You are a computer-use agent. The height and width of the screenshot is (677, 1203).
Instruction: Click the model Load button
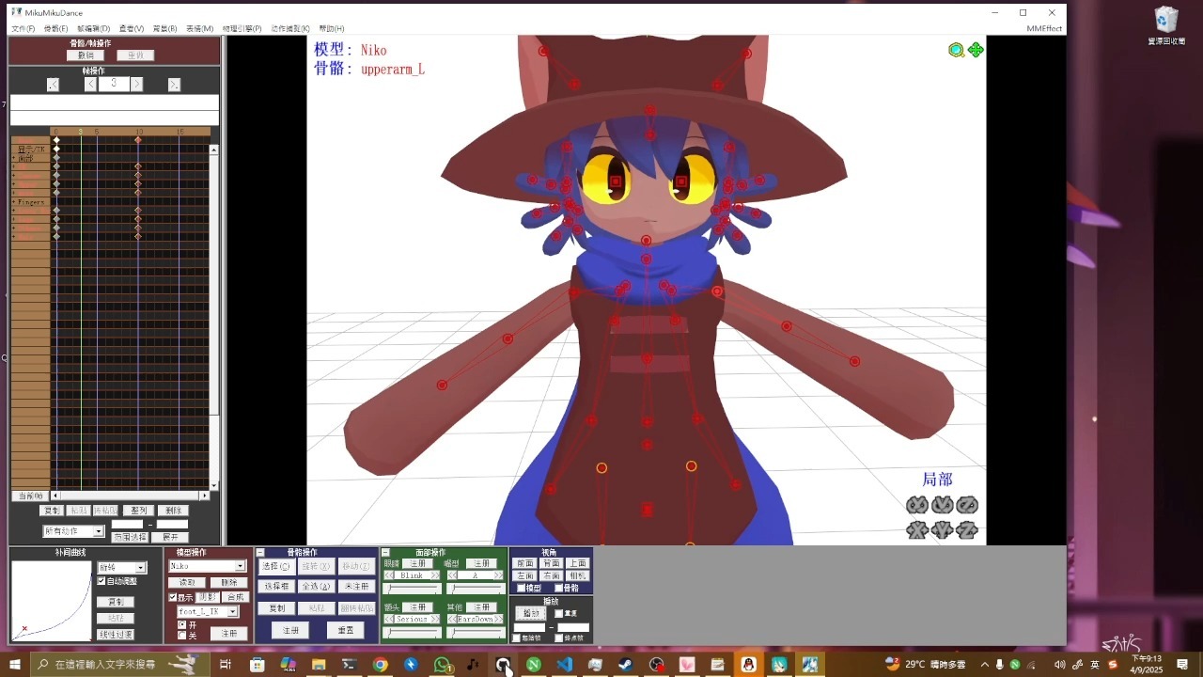pos(187,583)
